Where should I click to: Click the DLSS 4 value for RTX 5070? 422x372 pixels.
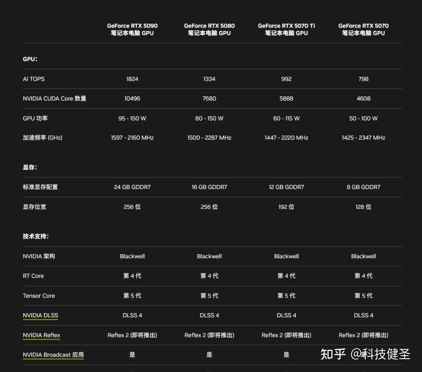[x=363, y=315]
